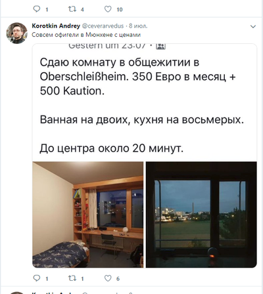This screenshot has width=263, height=294.
Task: Click reply icon on the Munich prices tweet
Action: pyautogui.click(x=37, y=278)
